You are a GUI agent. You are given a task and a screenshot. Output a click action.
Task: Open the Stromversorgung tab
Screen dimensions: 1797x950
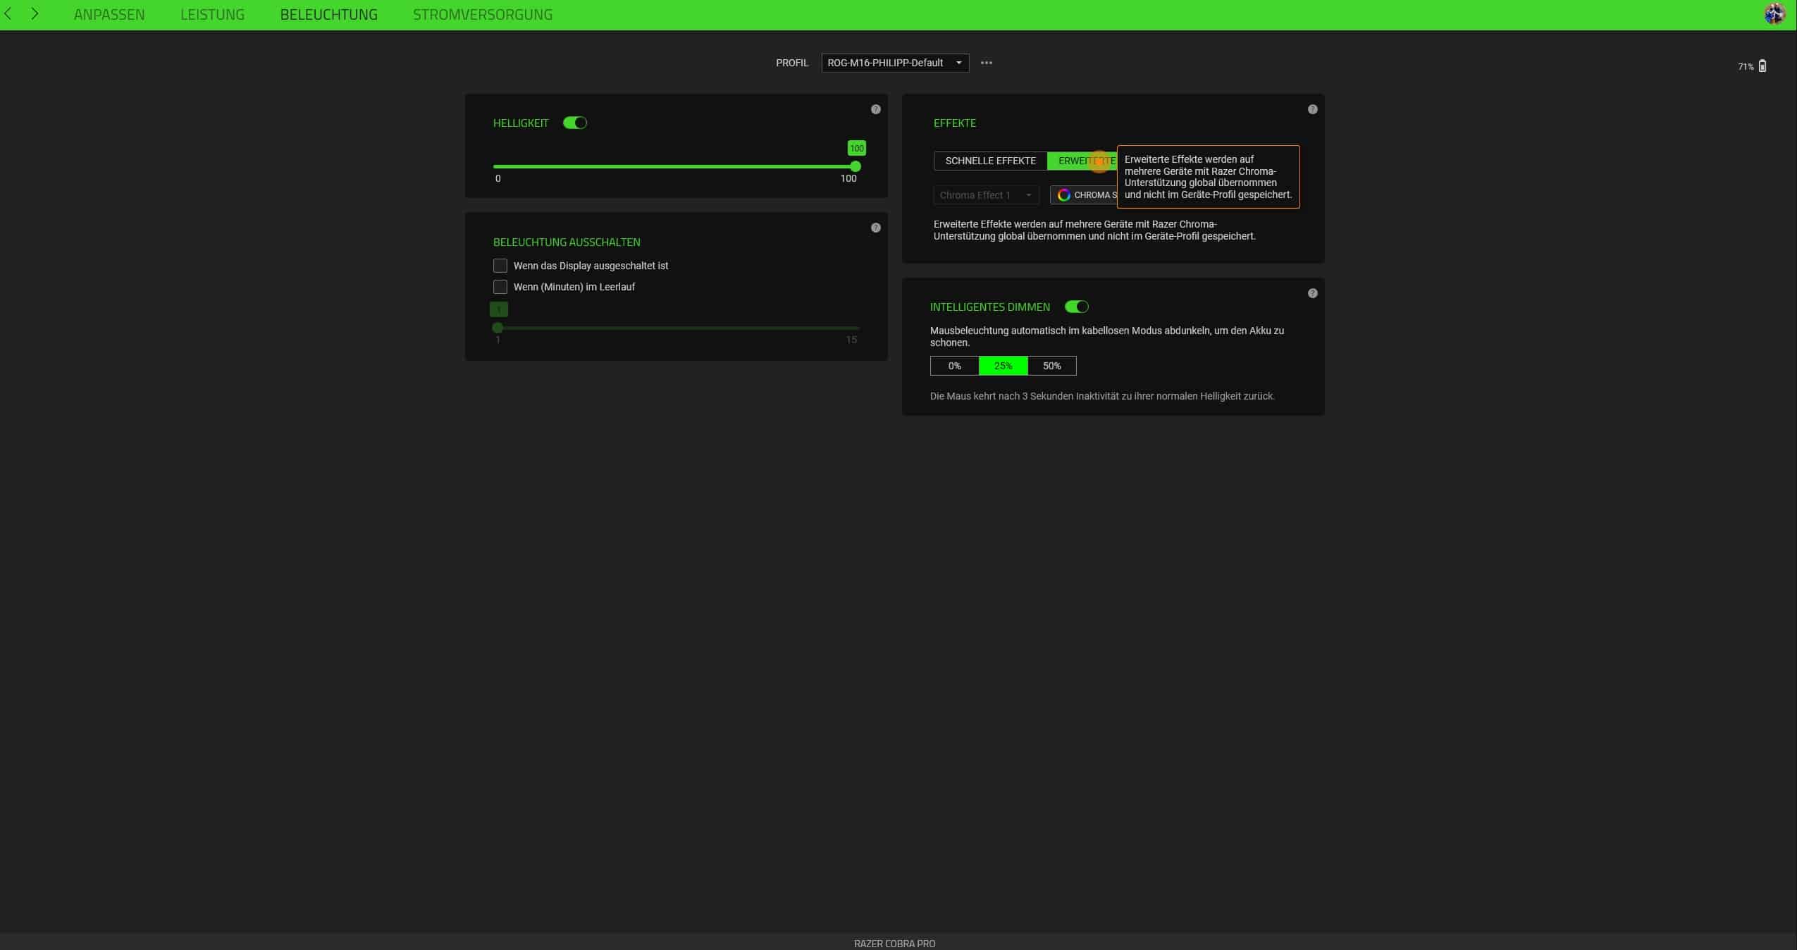482,14
